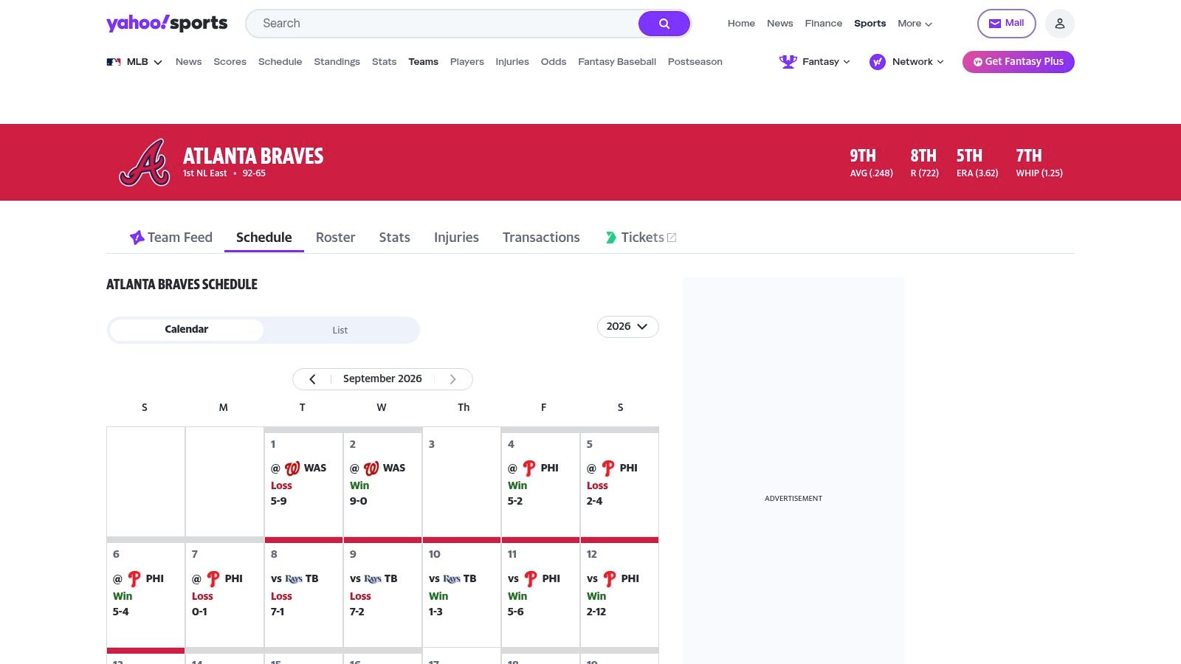This screenshot has height=664, width=1181.
Task: Open the profile account icon
Action: coord(1060,24)
